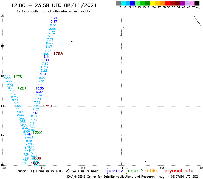The width and height of the screenshot is (203, 179).
Task: Select the 8.32 wave height reading
Action: coord(52,32)
